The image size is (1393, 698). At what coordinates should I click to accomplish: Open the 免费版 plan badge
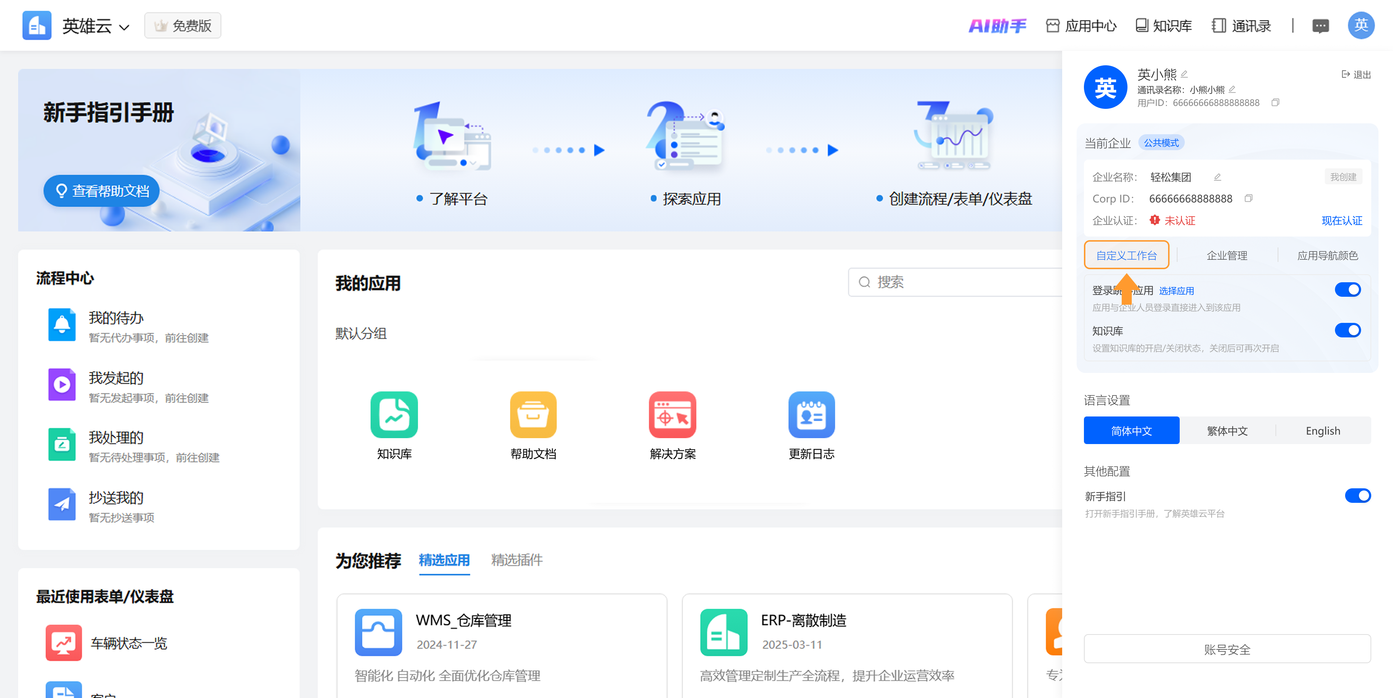(183, 26)
